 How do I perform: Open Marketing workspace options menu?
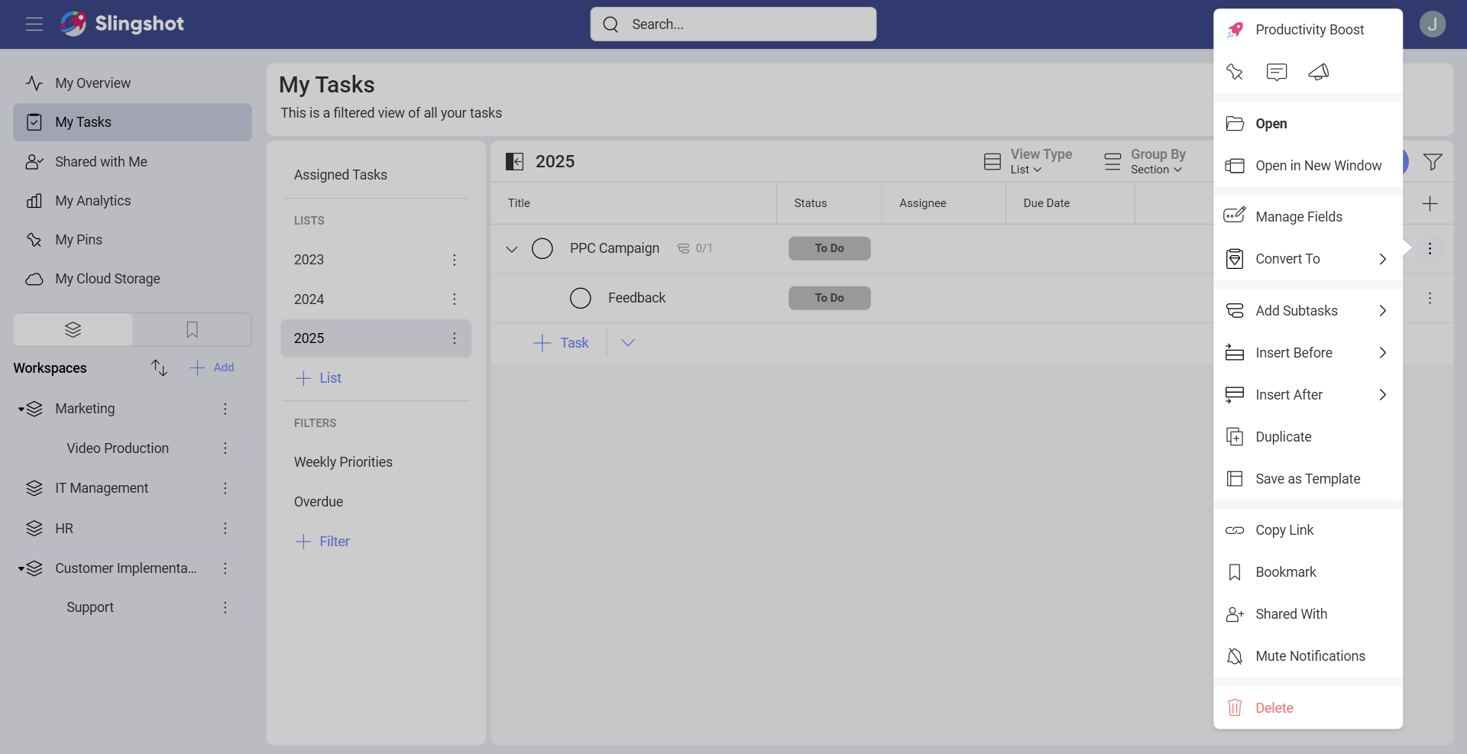(x=225, y=409)
